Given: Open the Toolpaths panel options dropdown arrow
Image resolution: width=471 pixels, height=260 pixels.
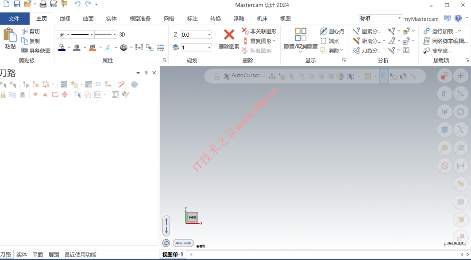Looking at the screenshot, I should click(138, 73).
